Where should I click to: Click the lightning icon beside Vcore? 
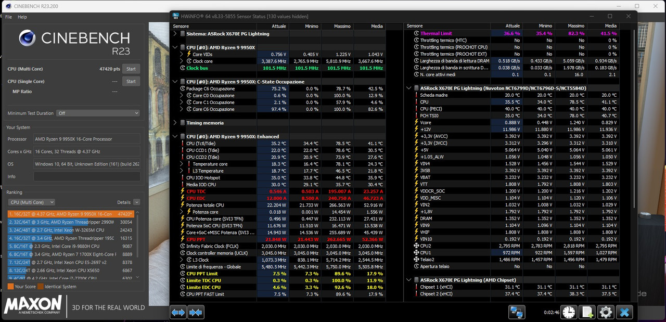416,123
